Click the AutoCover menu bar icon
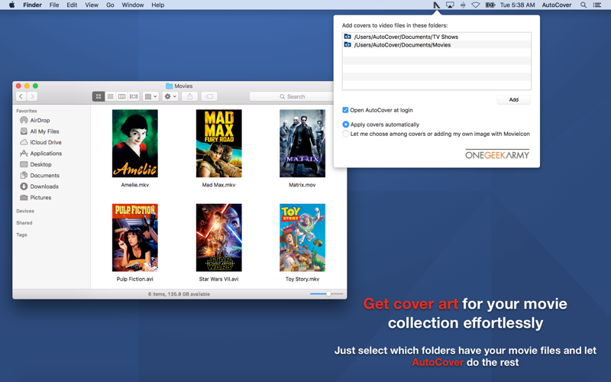The height and width of the screenshot is (382, 611). [x=436, y=5]
